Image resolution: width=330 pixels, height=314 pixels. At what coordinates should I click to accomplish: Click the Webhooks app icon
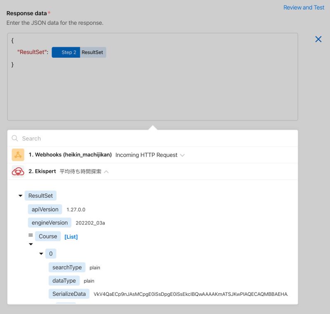point(18,155)
